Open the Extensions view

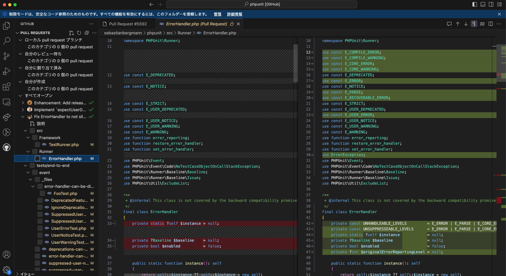[6, 87]
